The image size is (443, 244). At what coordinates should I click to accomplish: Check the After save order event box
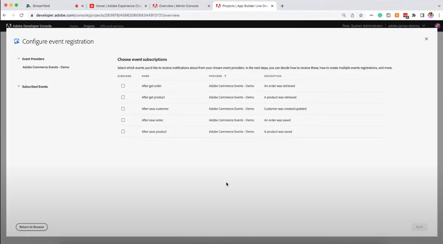(x=123, y=120)
